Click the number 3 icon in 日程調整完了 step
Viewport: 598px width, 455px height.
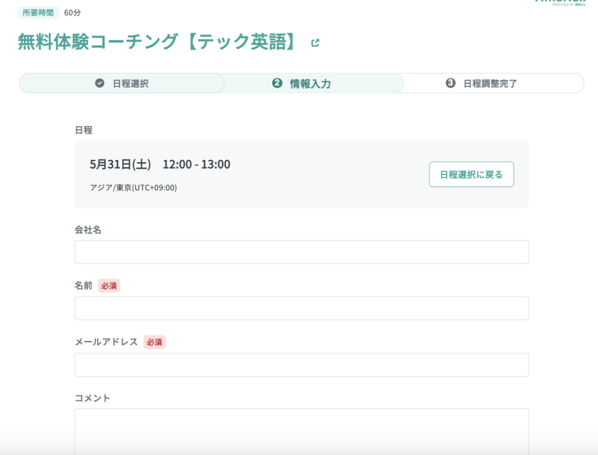tap(450, 84)
